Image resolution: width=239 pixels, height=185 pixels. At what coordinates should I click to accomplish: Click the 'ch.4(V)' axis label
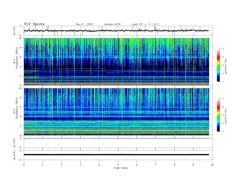[x=14, y=155]
